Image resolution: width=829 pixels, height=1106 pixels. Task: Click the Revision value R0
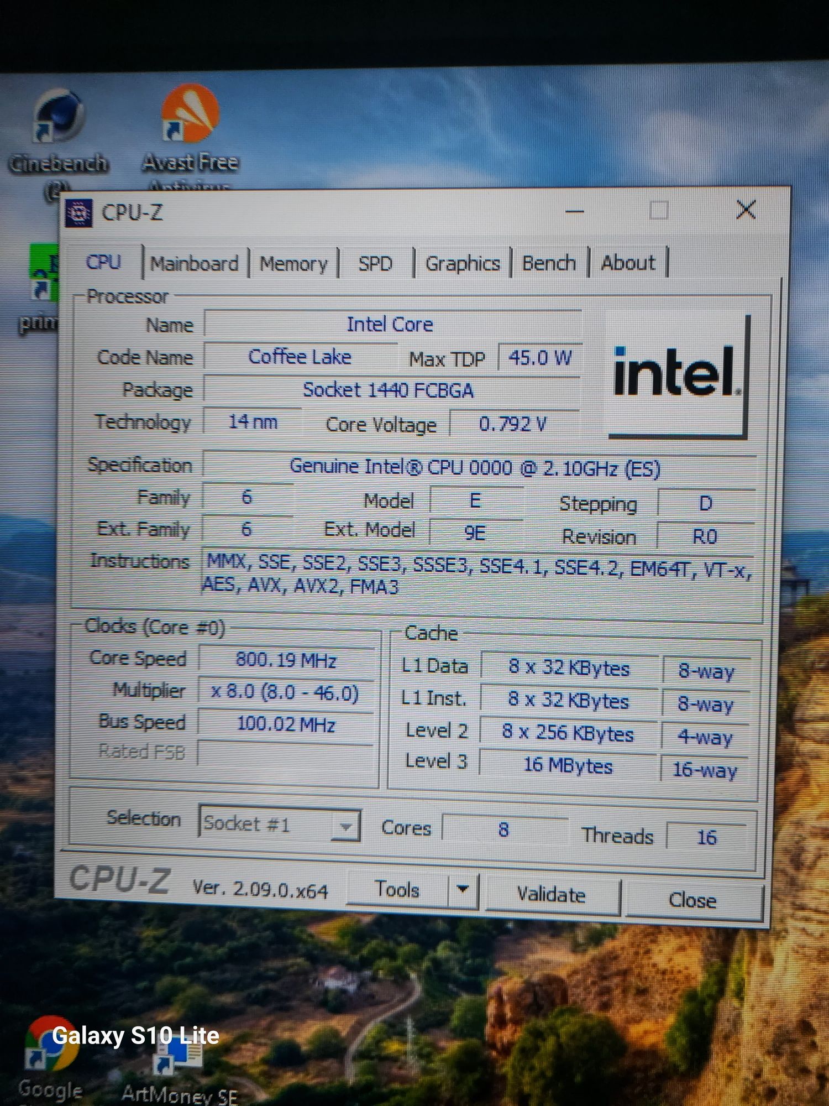(x=705, y=536)
